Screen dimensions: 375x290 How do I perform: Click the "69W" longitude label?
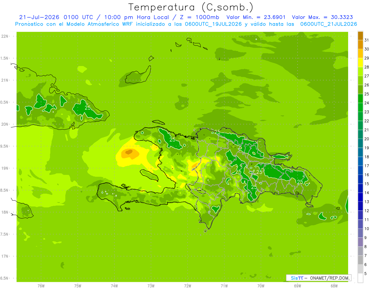(x=297, y=286)
